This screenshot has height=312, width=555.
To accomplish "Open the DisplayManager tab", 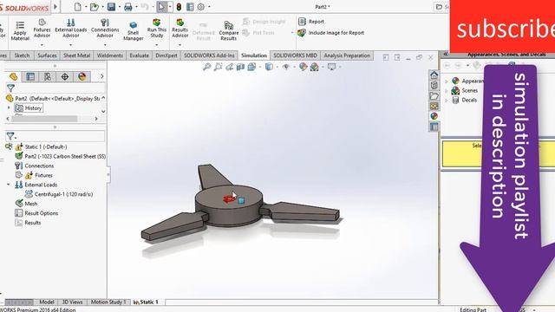I will 82,77.
